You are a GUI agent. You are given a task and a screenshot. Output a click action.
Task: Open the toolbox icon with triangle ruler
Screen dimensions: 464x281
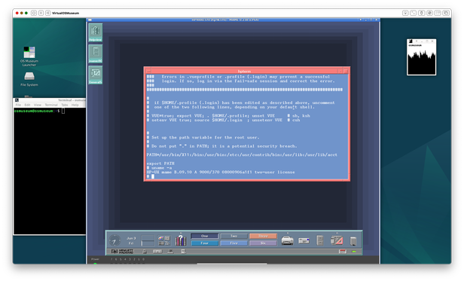(337, 240)
